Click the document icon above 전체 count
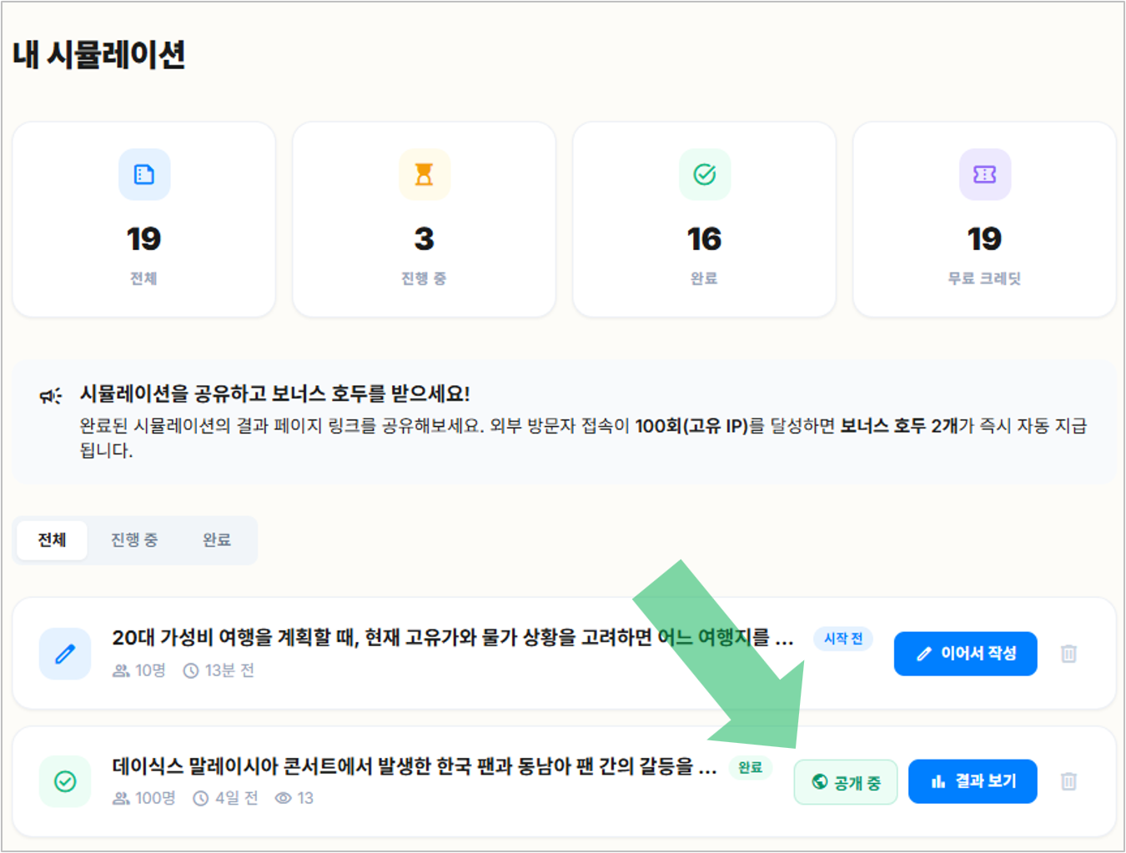The height and width of the screenshot is (853, 1126). pyautogui.click(x=144, y=174)
